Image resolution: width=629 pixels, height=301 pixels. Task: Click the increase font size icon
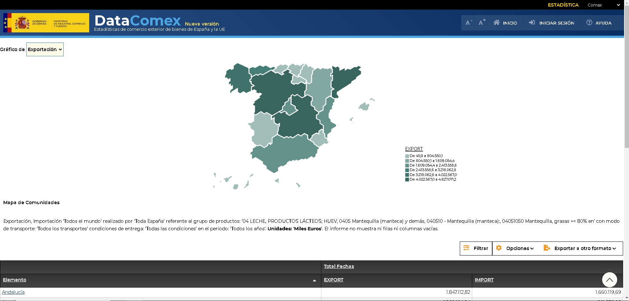click(481, 22)
